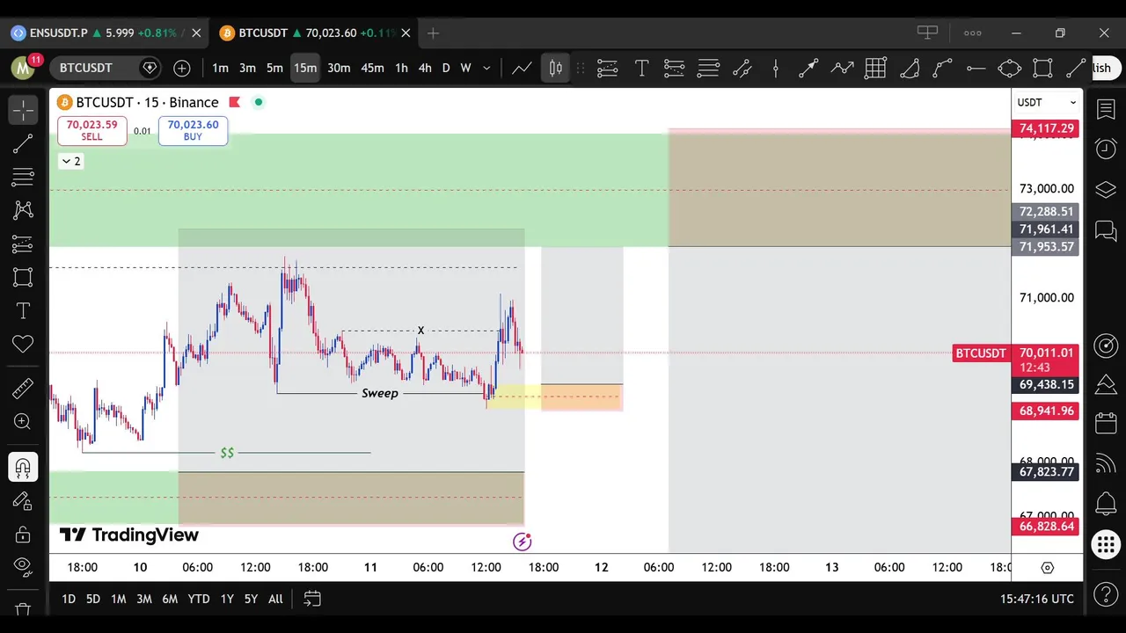The width and height of the screenshot is (1126, 633).
Task: Select the YTD date range
Action: [x=199, y=599]
